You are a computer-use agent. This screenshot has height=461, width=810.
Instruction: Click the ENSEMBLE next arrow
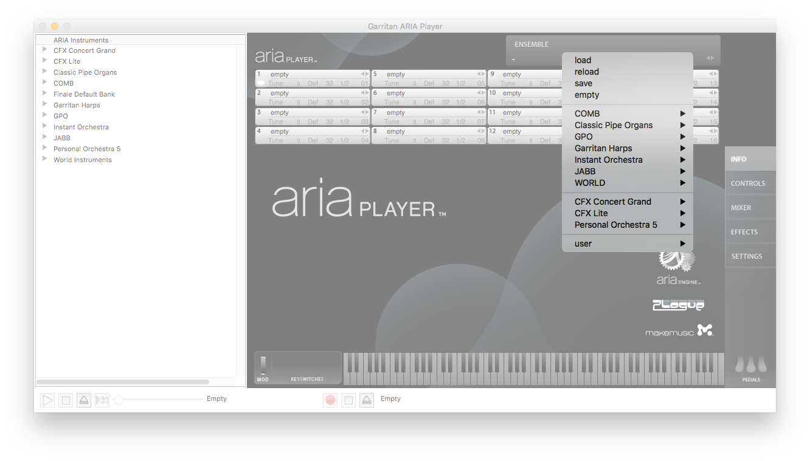point(712,58)
